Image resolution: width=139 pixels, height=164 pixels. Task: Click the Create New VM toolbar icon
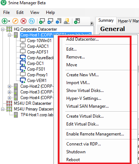[42, 21]
